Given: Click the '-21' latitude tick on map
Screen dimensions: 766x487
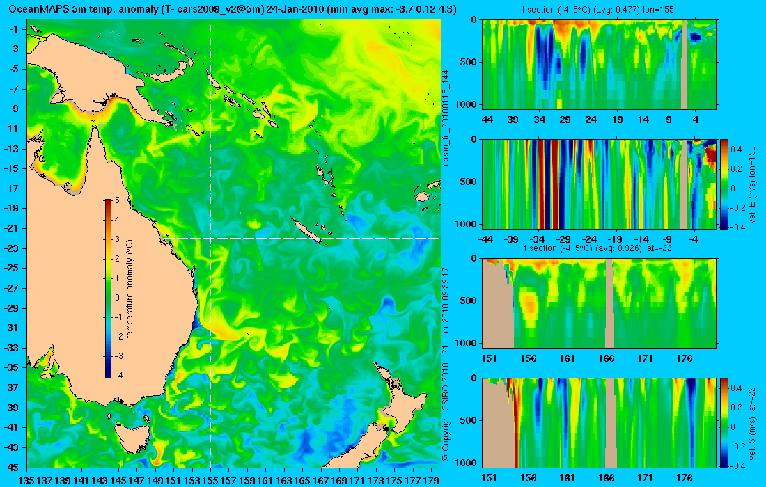Looking at the screenshot, I should point(12,228).
